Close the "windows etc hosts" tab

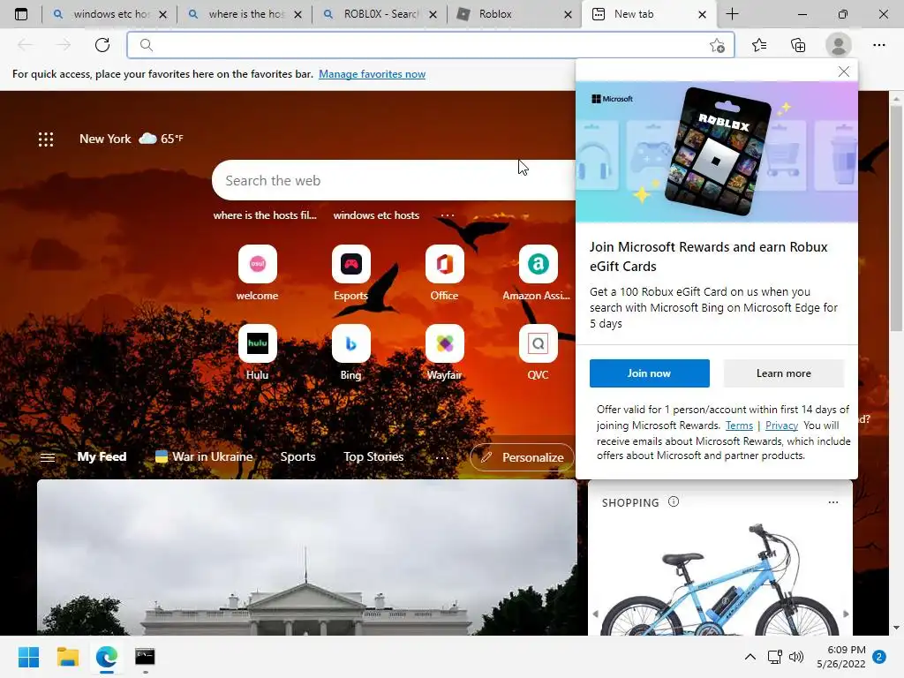coord(162,14)
